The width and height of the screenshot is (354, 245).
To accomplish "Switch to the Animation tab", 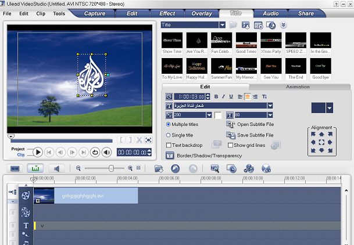I will click(298, 87).
